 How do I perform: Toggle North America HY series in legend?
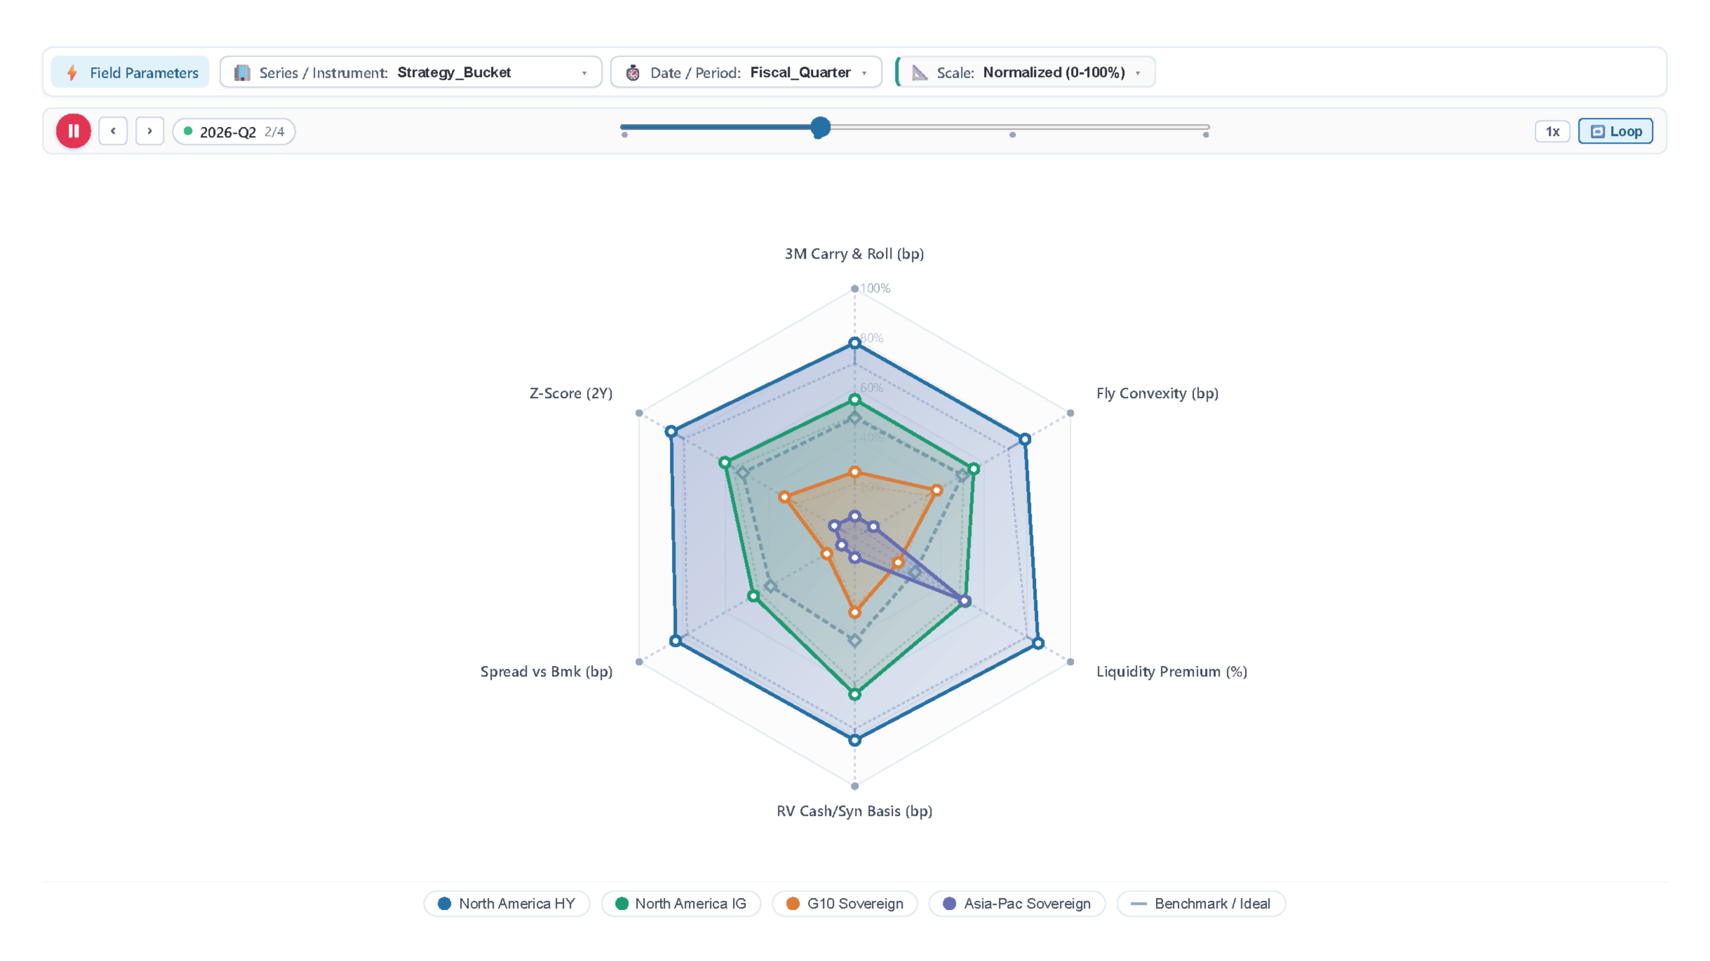(506, 904)
